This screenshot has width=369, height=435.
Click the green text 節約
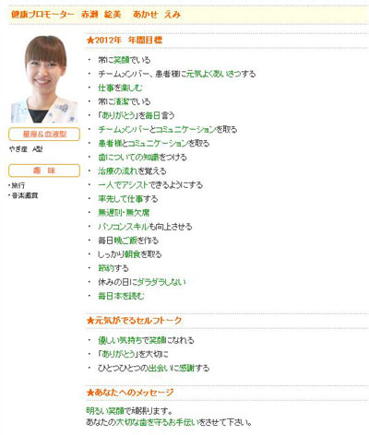click(106, 268)
